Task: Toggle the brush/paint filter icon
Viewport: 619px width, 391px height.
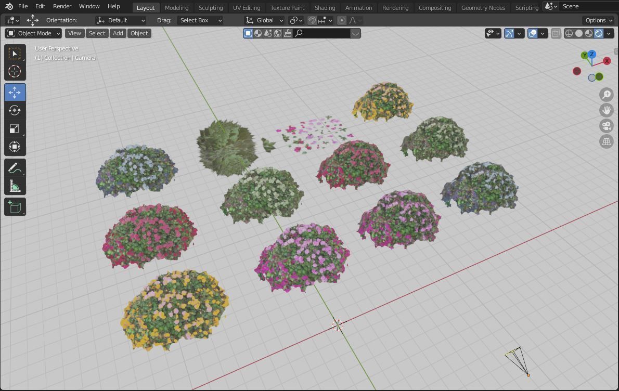Action: (x=288, y=33)
